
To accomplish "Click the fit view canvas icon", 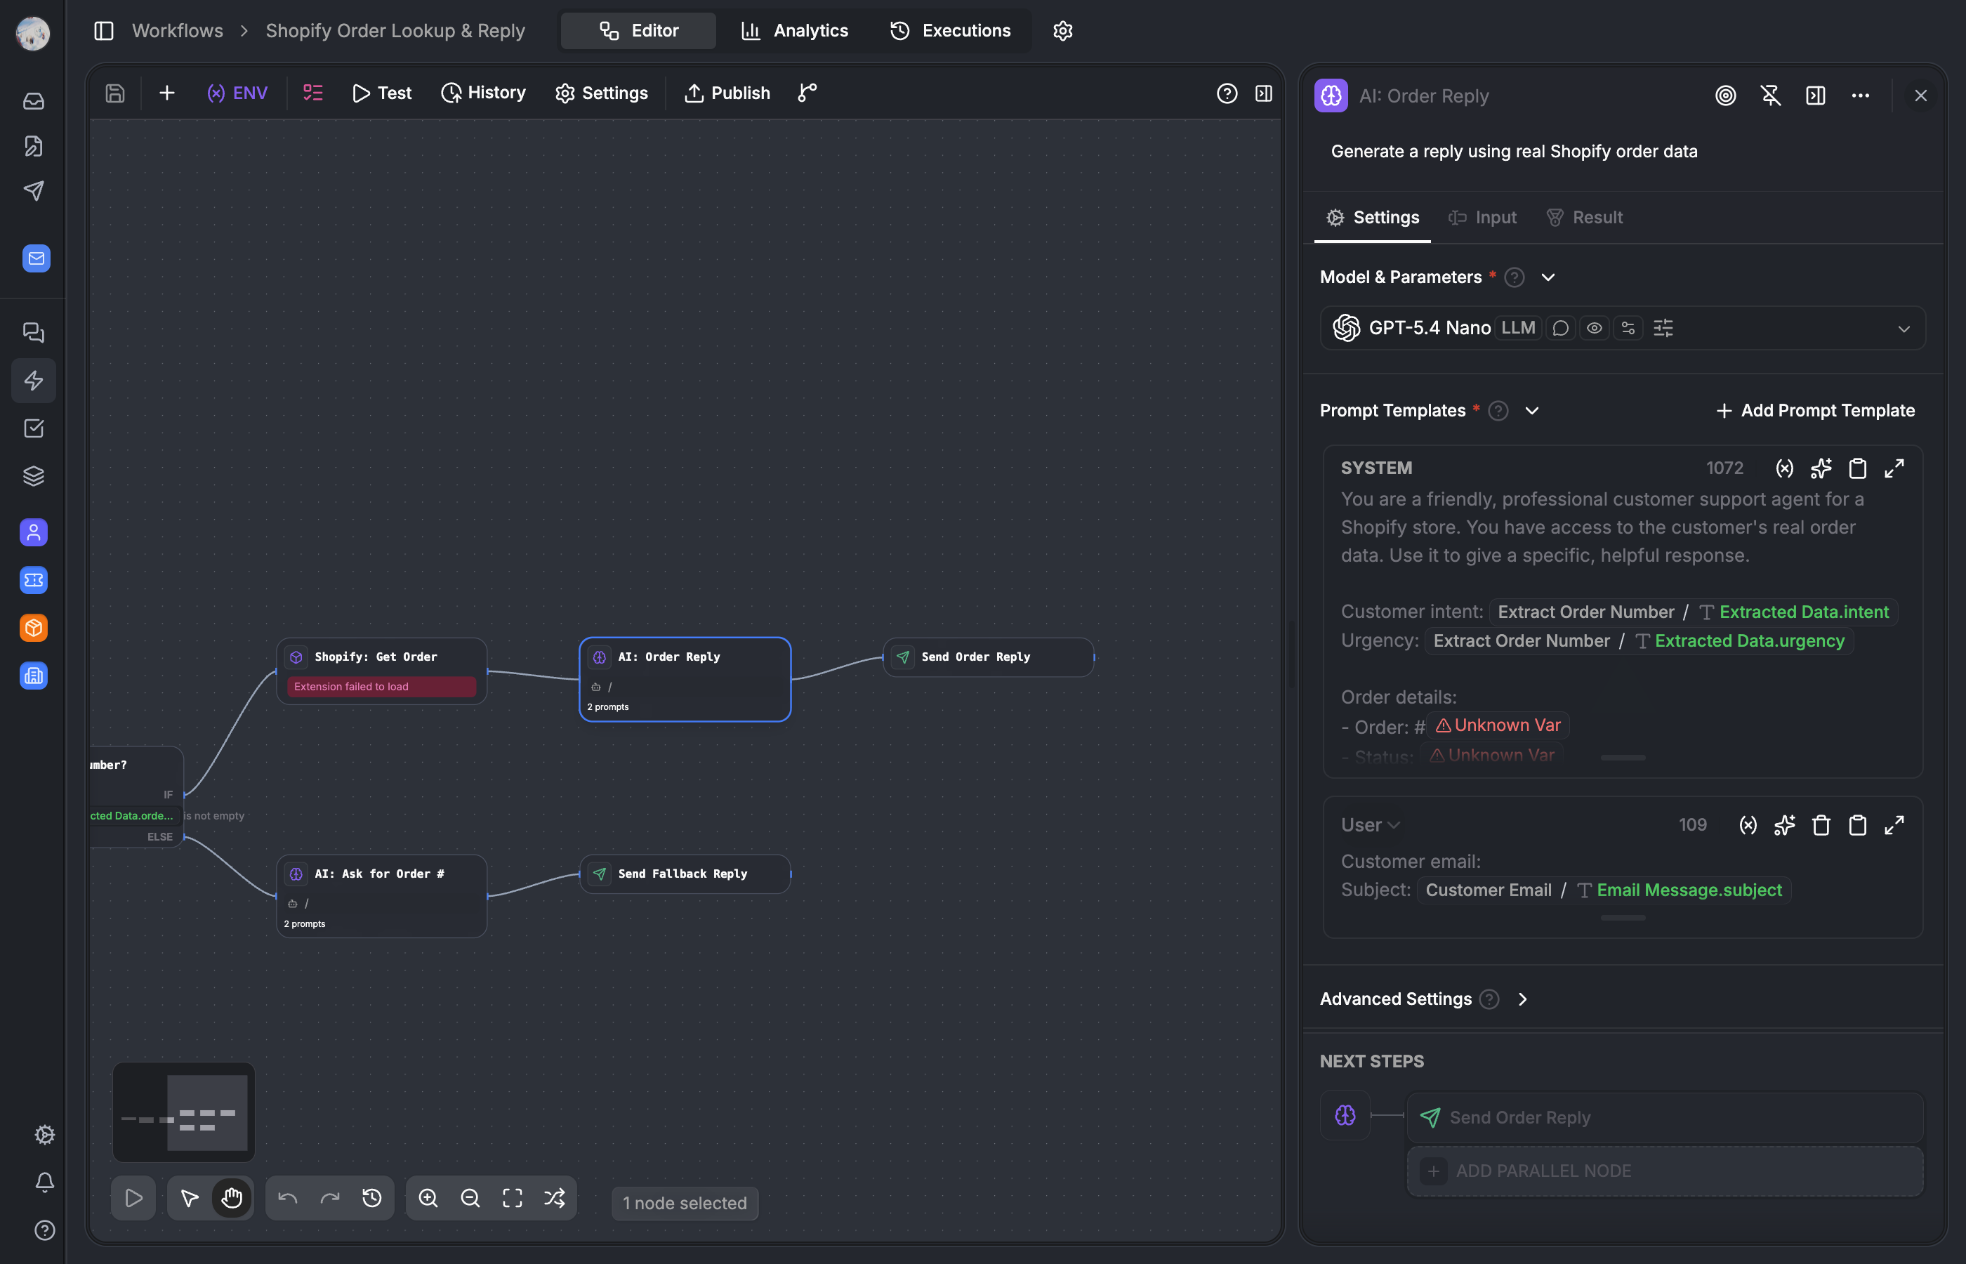I will [x=512, y=1198].
